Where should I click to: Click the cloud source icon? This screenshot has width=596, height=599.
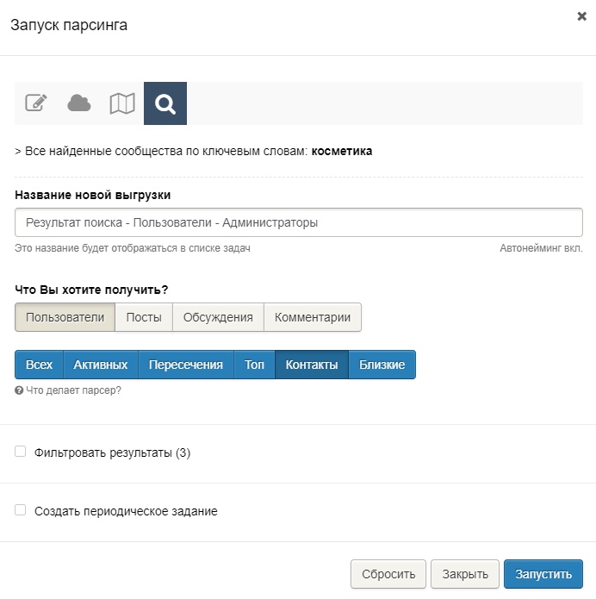click(79, 103)
